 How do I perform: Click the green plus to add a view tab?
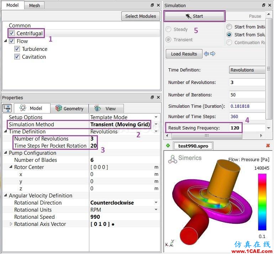click(168, 145)
